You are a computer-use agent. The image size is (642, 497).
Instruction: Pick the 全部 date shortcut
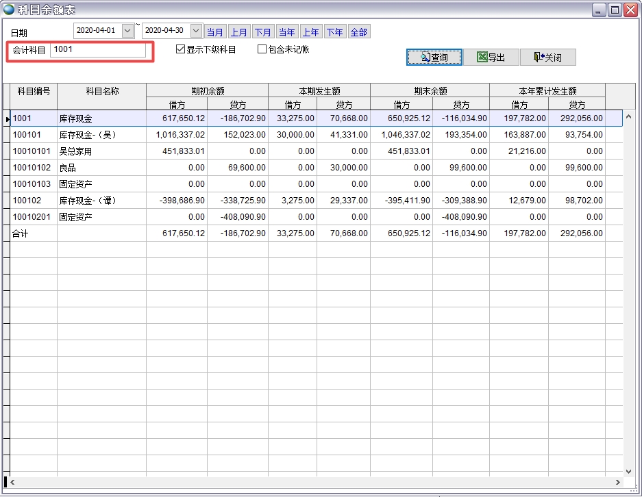(358, 32)
